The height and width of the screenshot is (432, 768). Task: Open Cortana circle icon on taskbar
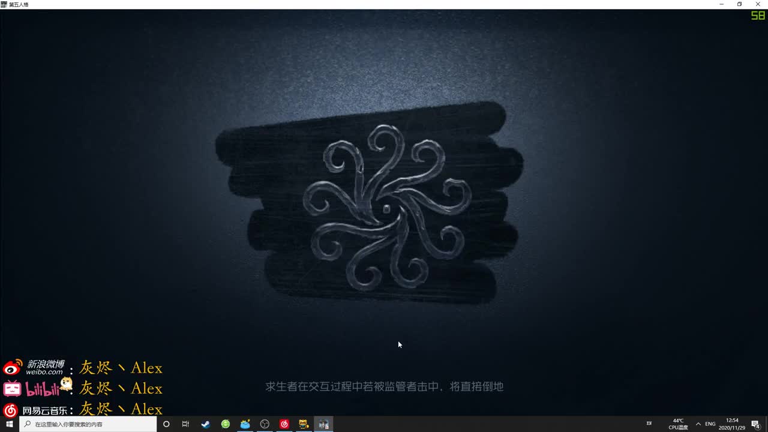166,424
